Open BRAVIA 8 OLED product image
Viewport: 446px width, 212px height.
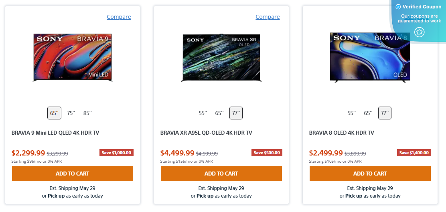point(370,58)
